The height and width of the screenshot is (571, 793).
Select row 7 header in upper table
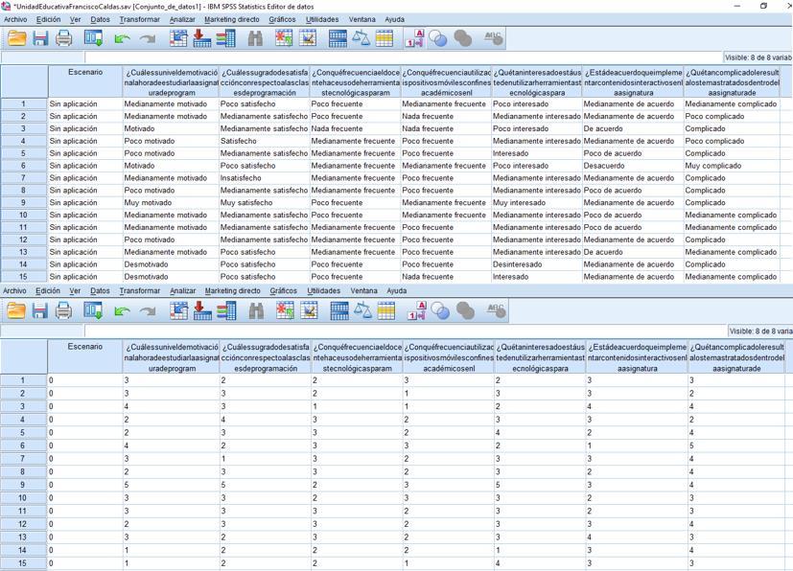click(23, 178)
